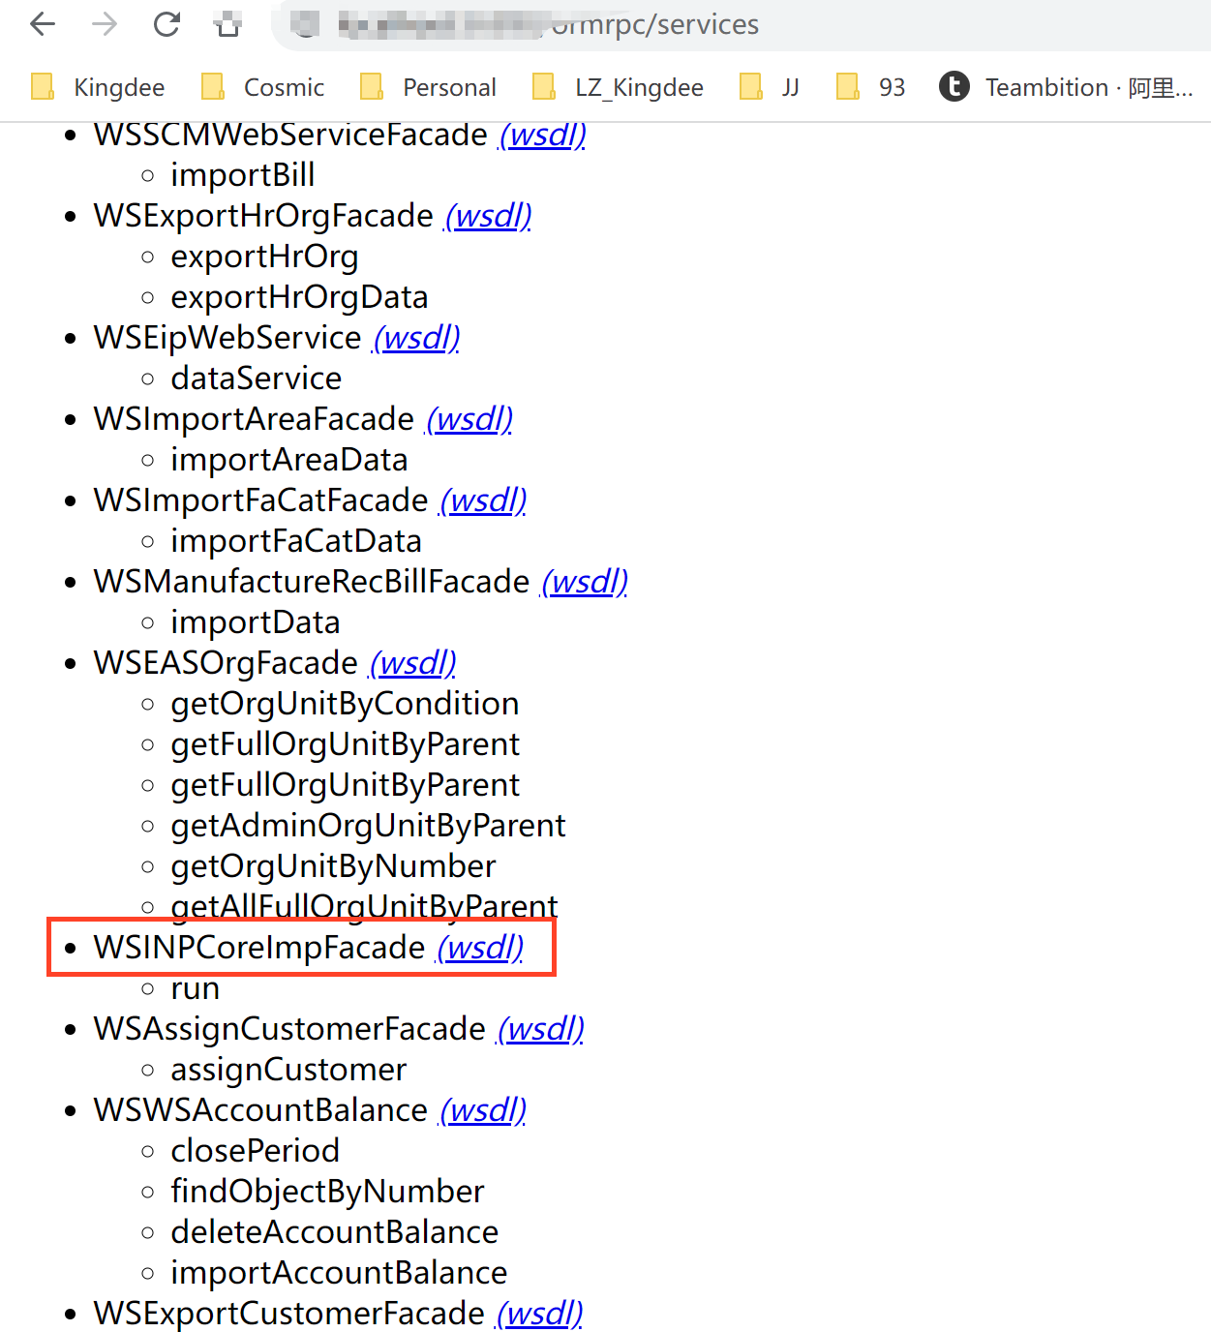The width and height of the screenshot is (1211, 1332).
Task: Click the exportHrOrgData operation text
Action: coord(300,297)
